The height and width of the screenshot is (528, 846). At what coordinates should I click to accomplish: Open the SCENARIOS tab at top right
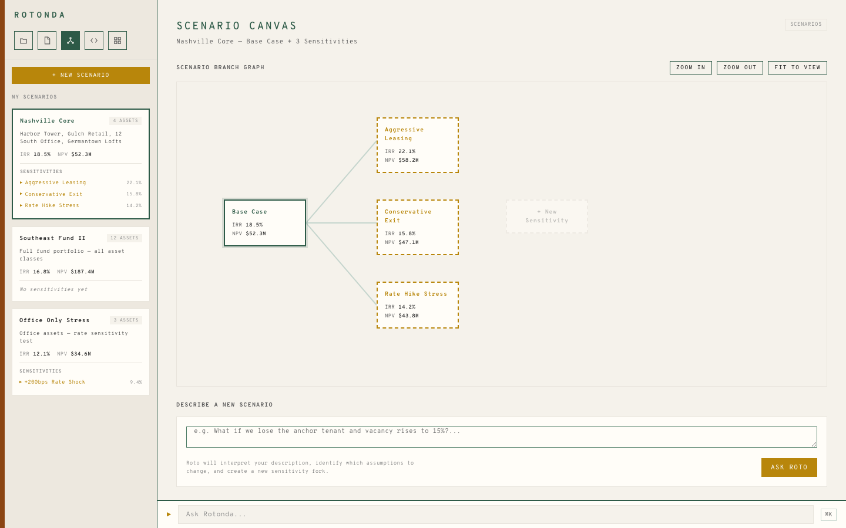click(805, 25)
